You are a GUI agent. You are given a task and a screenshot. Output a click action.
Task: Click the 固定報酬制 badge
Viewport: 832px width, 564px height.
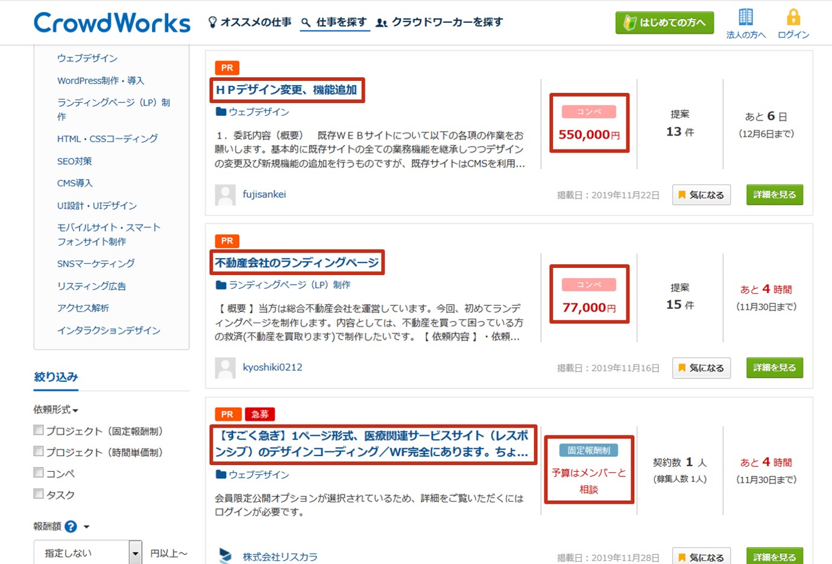coord(589,451)
